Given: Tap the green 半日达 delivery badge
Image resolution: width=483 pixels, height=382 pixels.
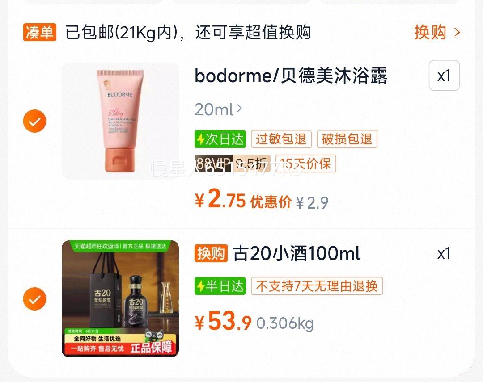Looking at the screenshot, I should 220,286.
